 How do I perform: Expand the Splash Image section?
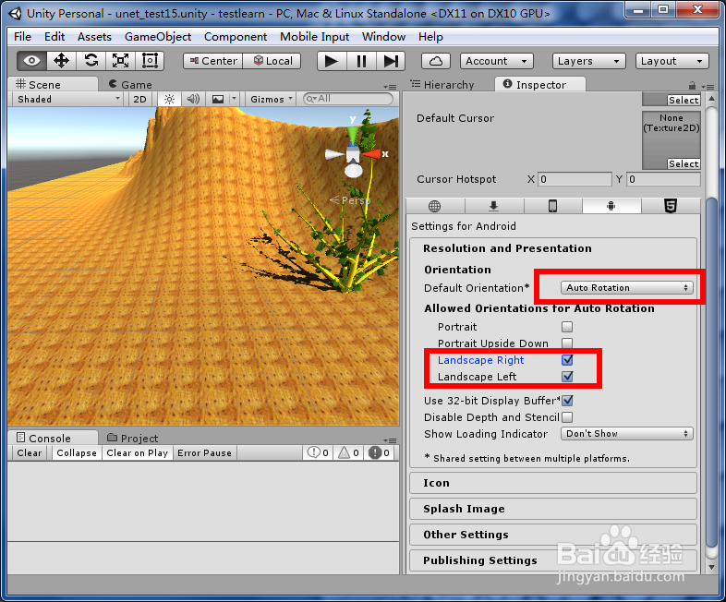(553, 509)
